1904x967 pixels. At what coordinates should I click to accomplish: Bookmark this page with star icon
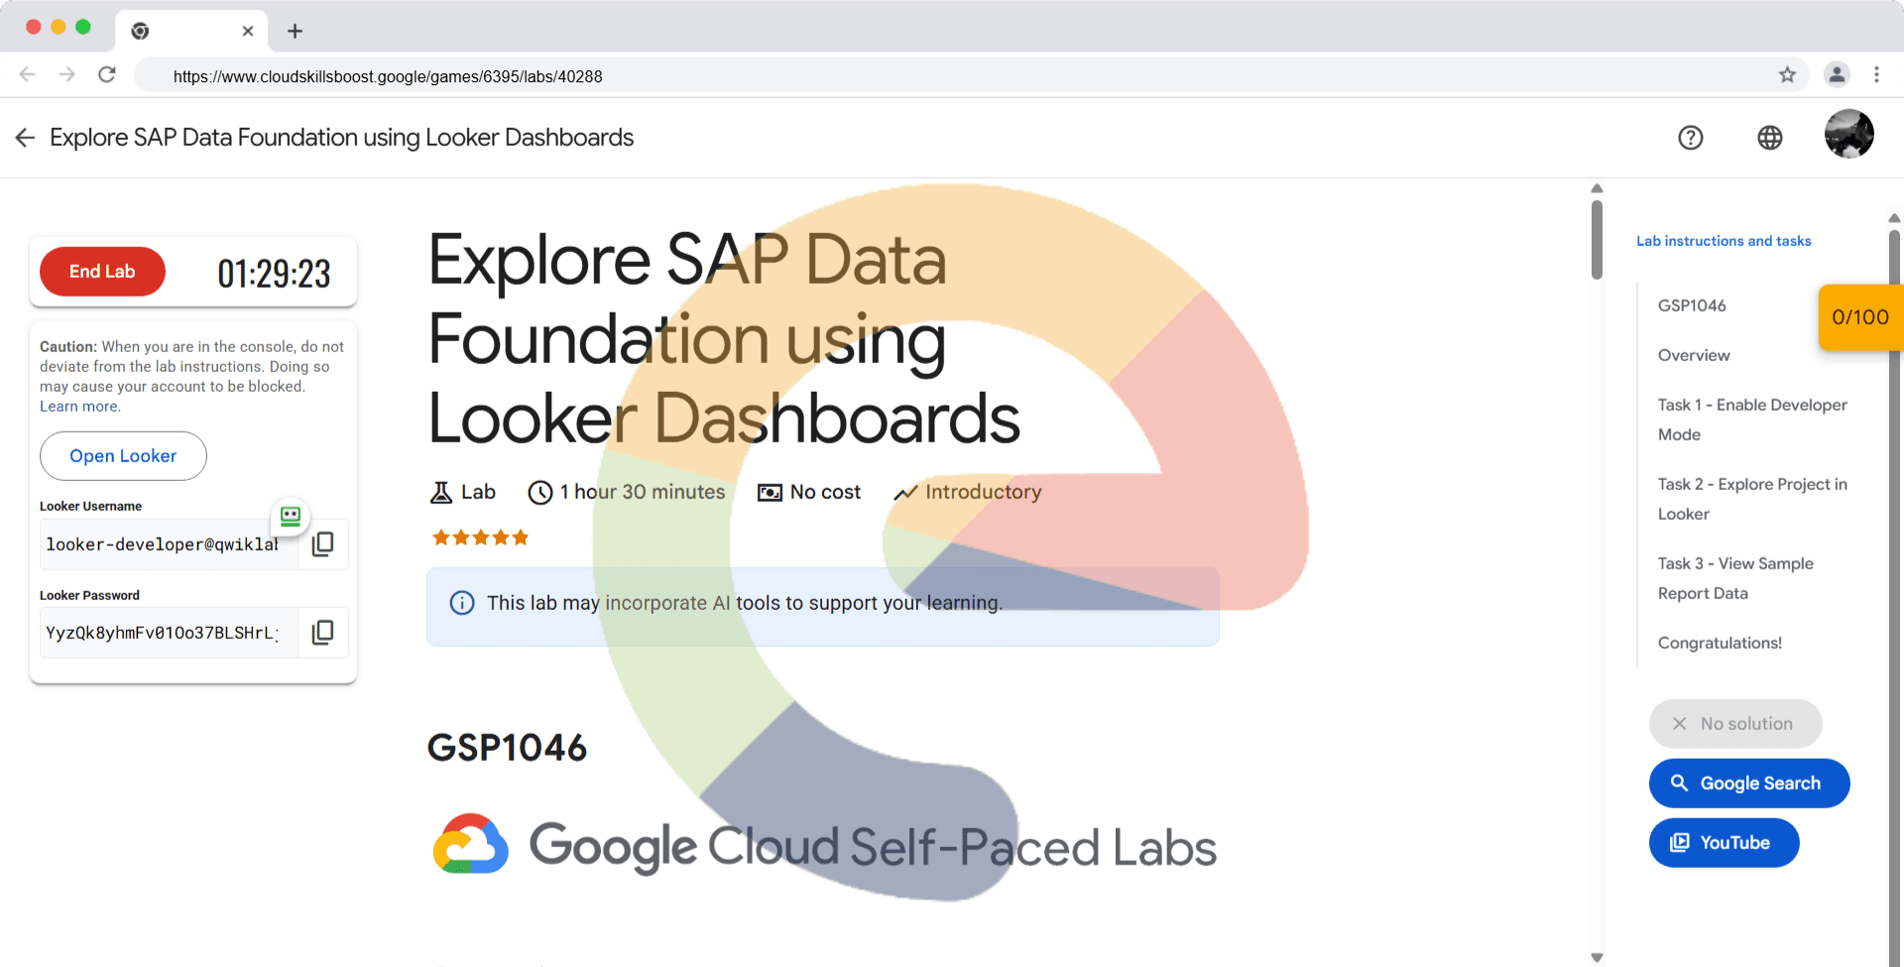point(1787,75)
